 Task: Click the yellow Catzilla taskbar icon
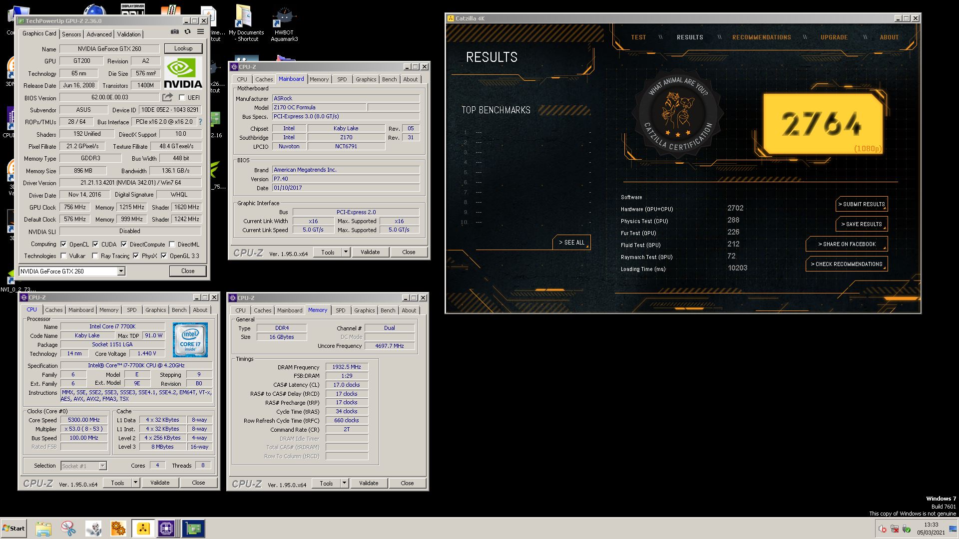[143, 529]
